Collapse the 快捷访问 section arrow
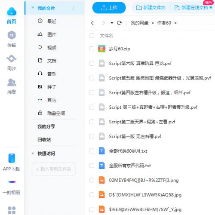 pyautogui.click(x=33, y=154)
